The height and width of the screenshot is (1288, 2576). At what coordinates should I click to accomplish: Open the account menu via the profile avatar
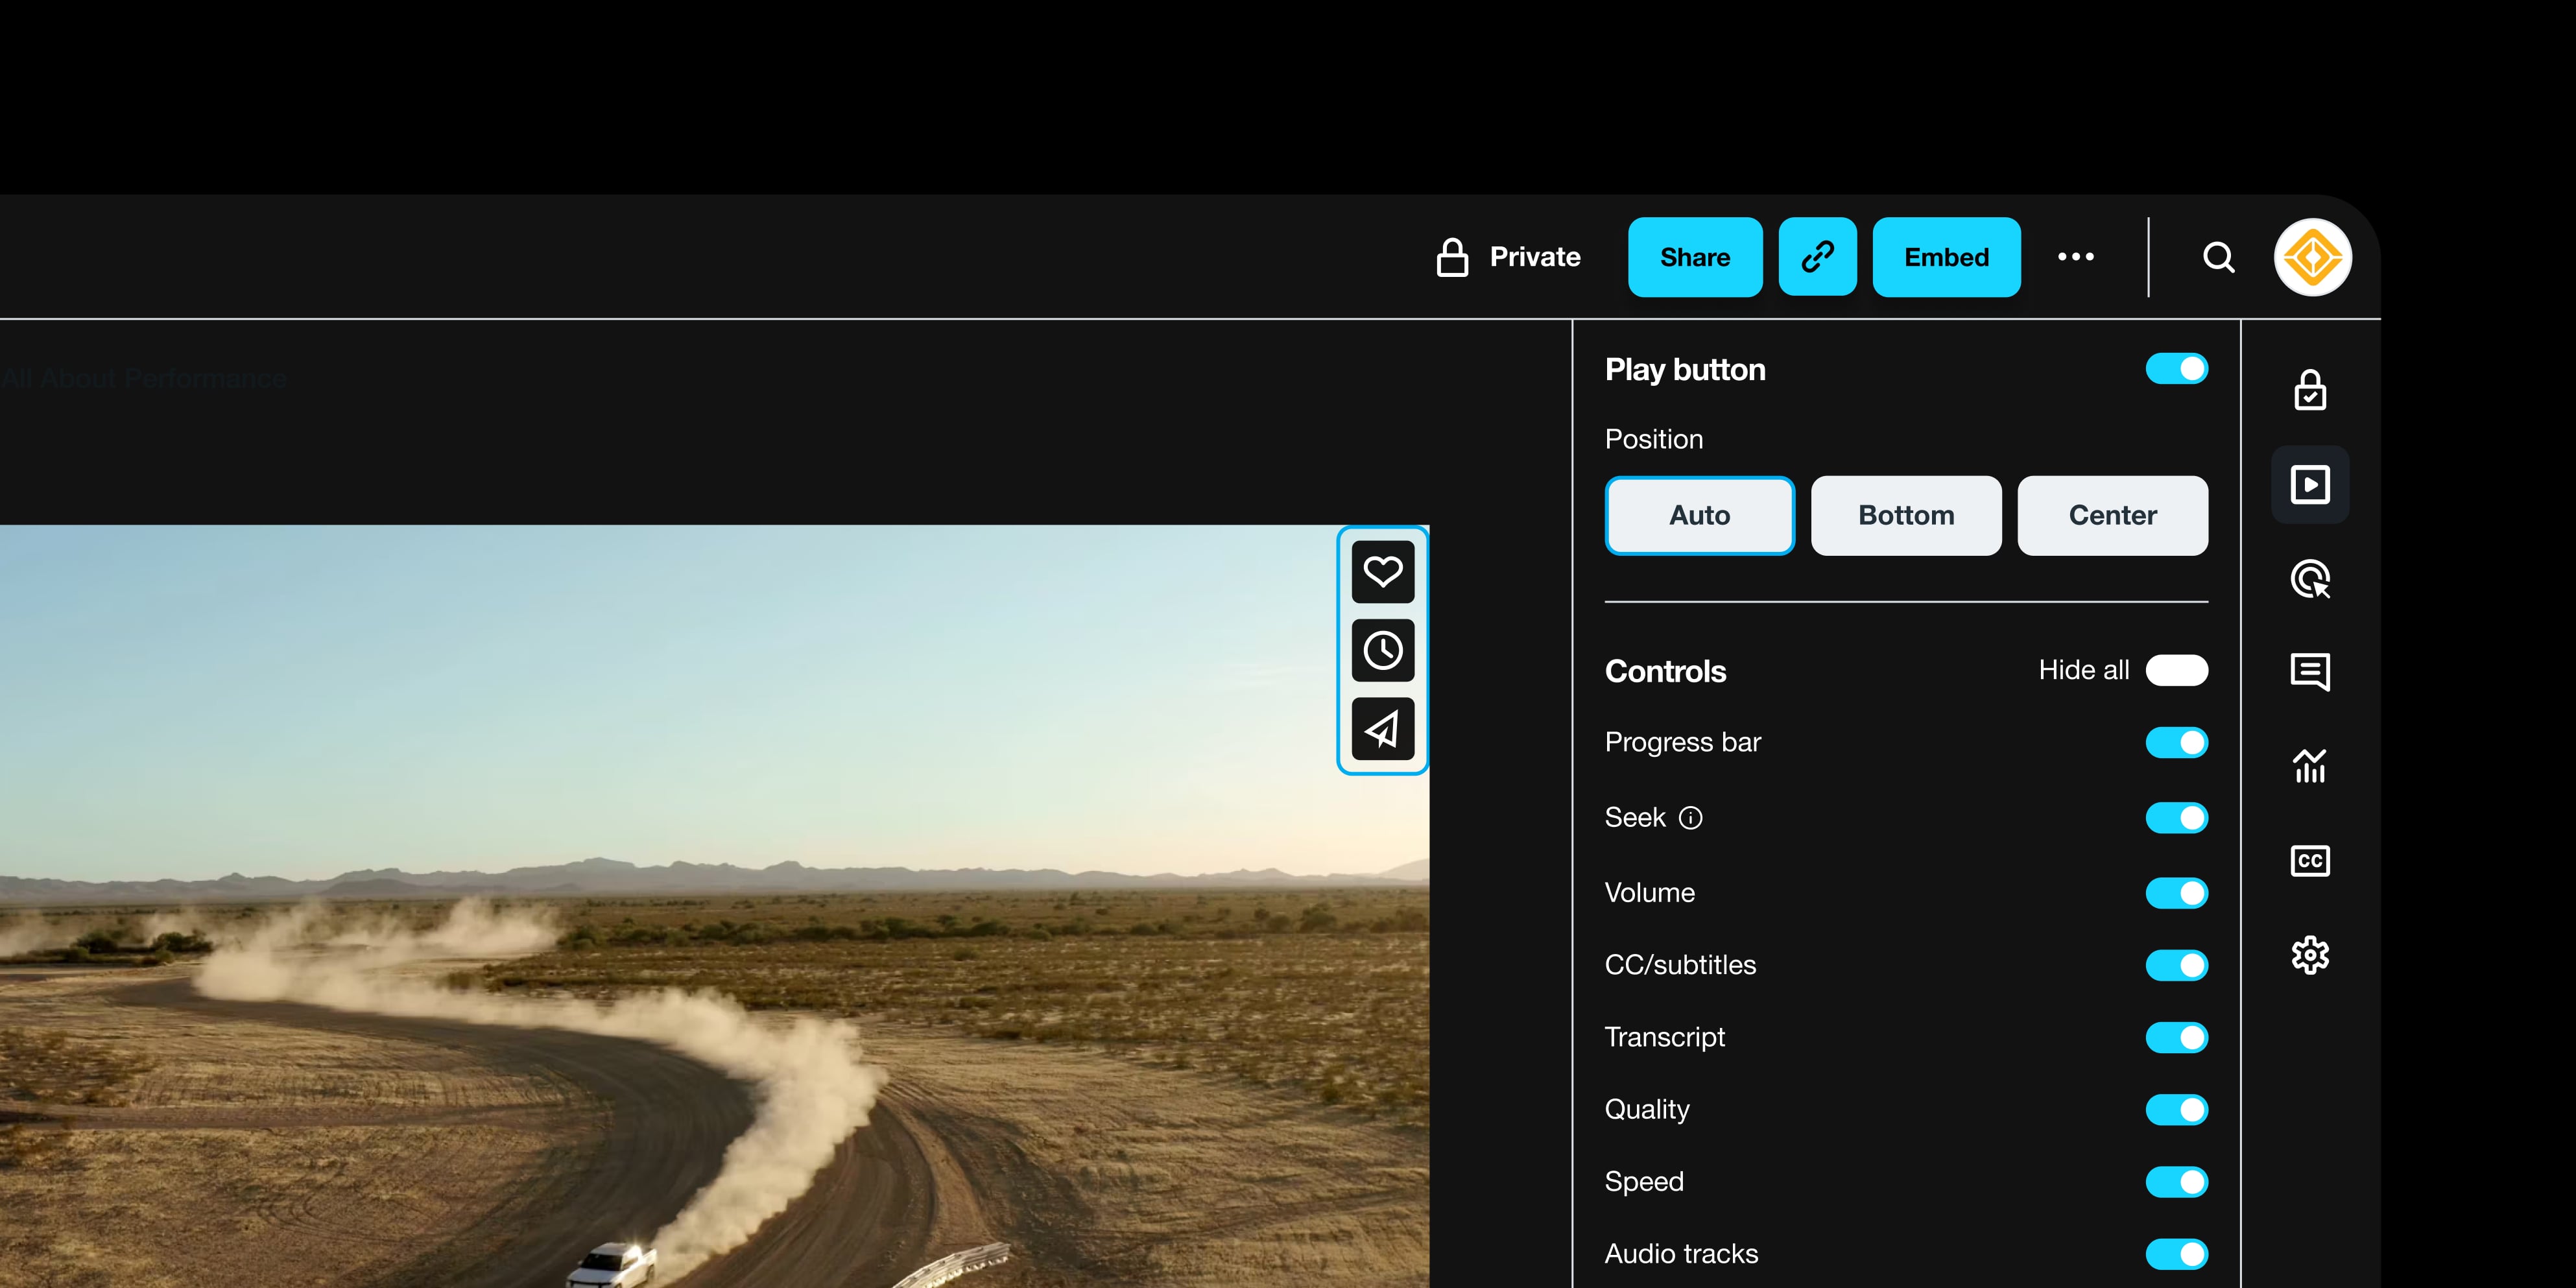(x=2312, y=257)
